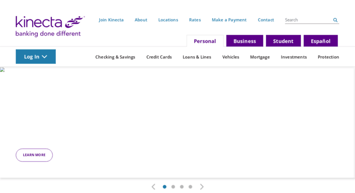
Task: Select the first carousel dot
Action: pyautogui.click(x=164, y=187)
